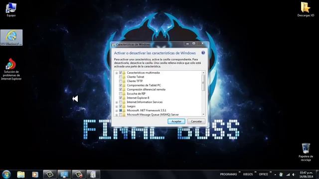Uncheck Características multimedia checkbox
Image resolution: width=319 pixels, height=179 pixels.
(121, 73)
